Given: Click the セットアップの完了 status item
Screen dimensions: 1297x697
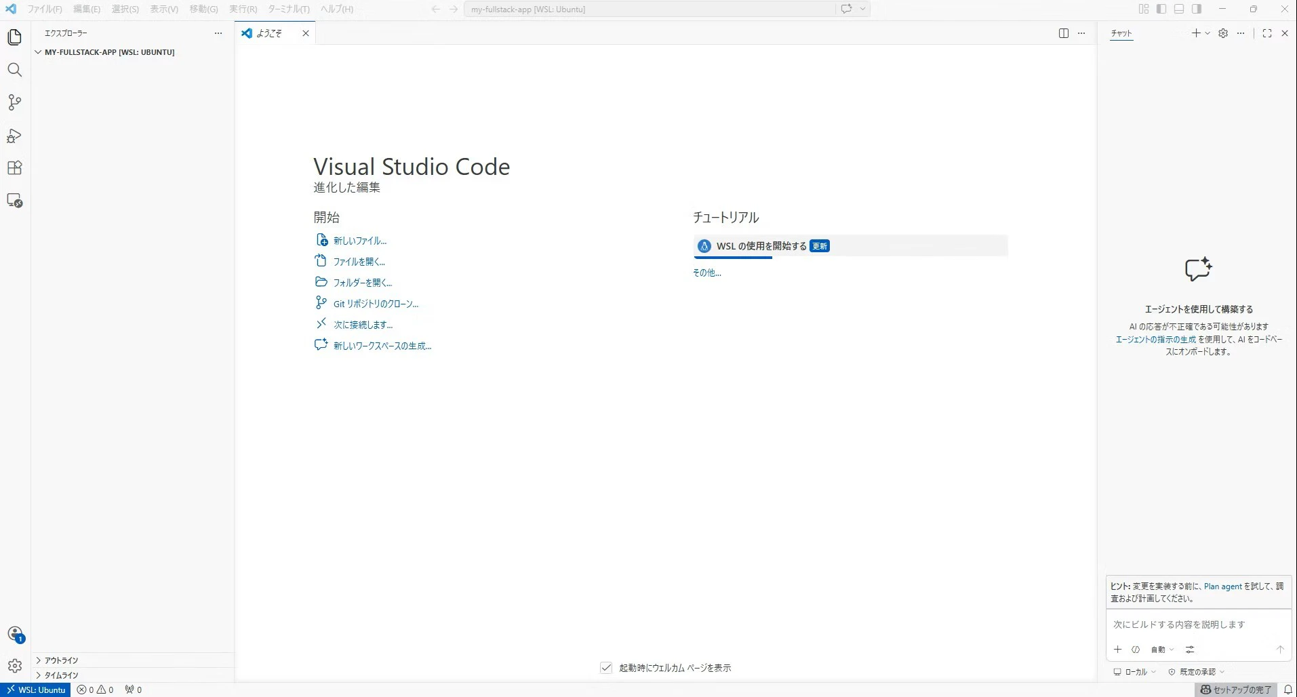Looking at the screenshot, I should coord(1236,690).
